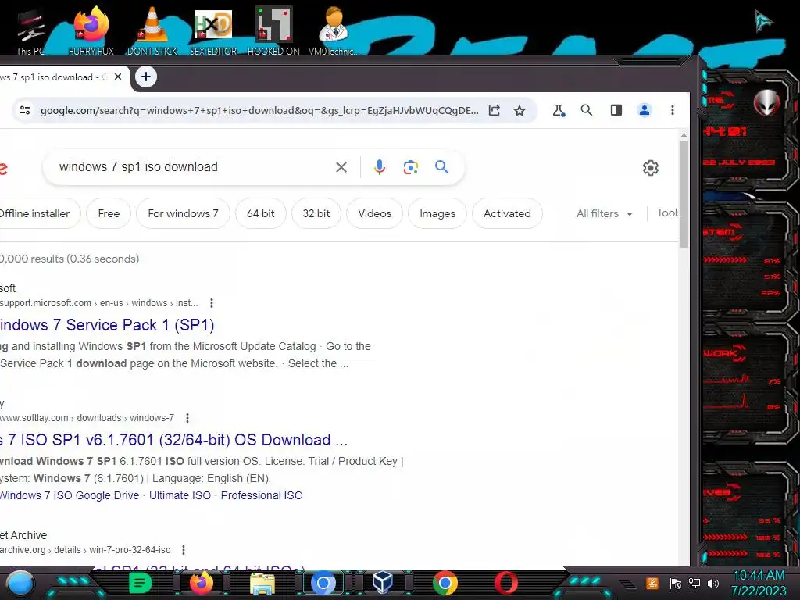Click the Google search text field
Viewport: 800px width, 600px height.
pos(193,167)
